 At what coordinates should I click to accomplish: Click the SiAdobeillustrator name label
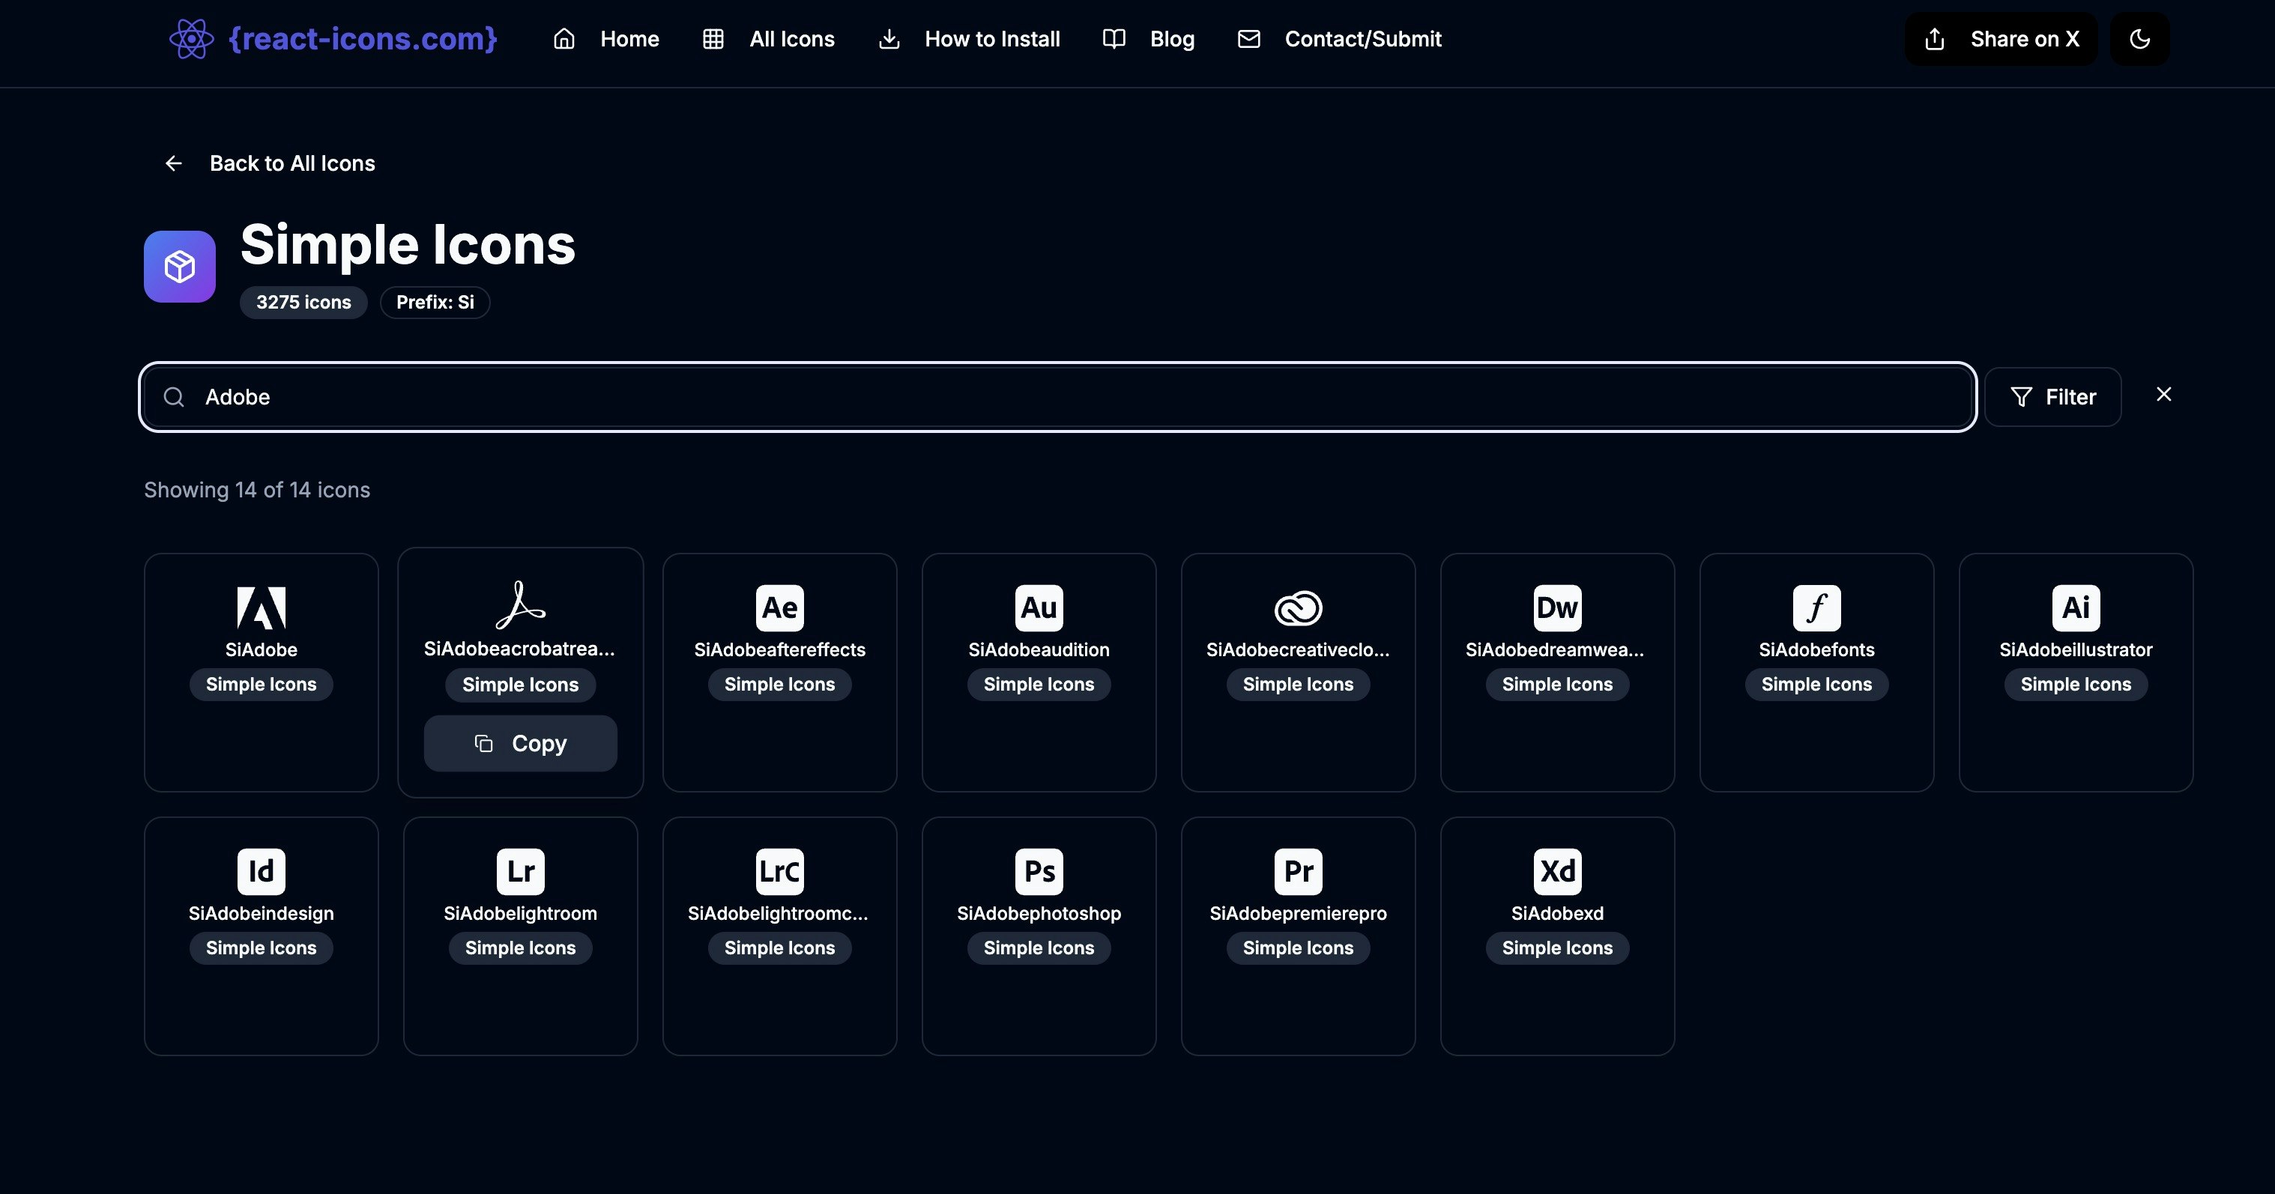pyautogui.click(x=2076, y=650)
